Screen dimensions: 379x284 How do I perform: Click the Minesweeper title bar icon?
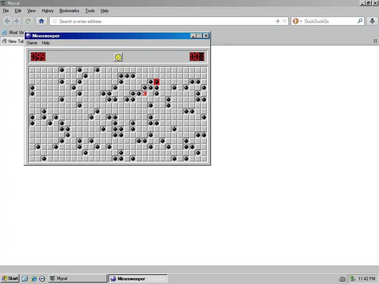point(28,36)
